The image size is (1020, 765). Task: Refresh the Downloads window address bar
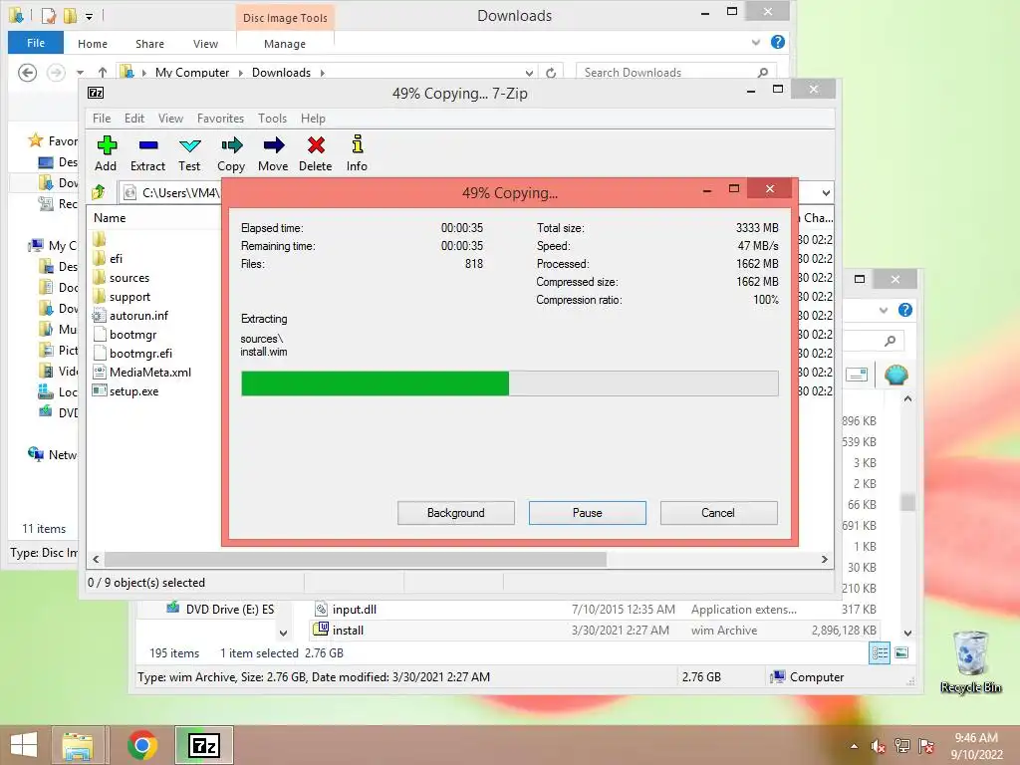click(x=550, y=72)
